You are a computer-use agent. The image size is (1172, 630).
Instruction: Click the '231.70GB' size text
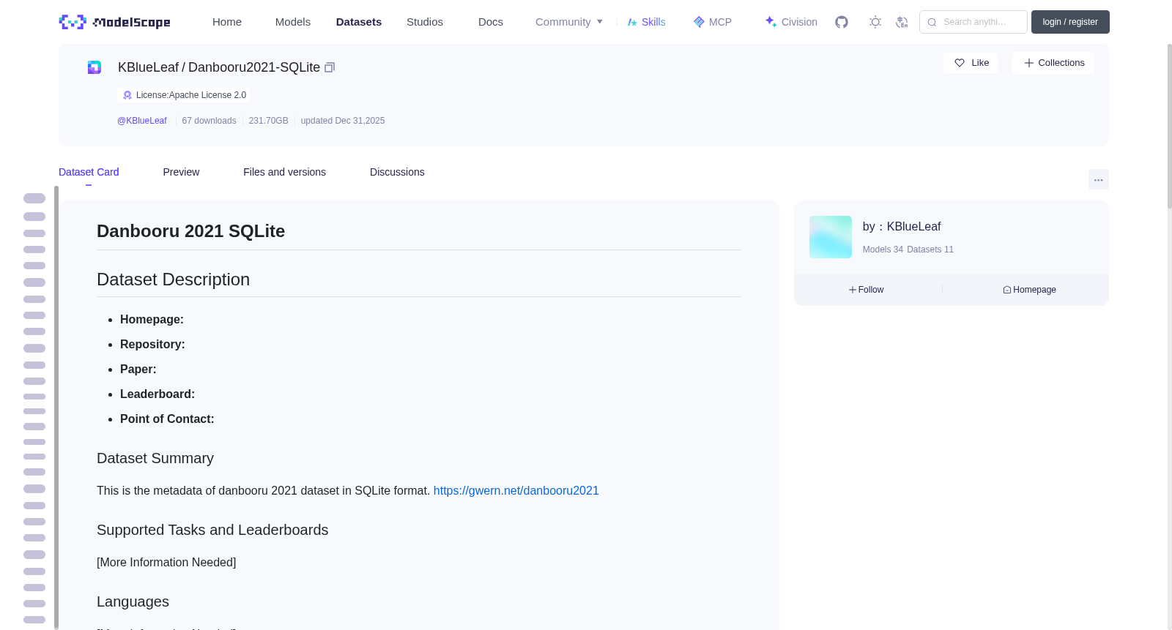click(268, 121)
